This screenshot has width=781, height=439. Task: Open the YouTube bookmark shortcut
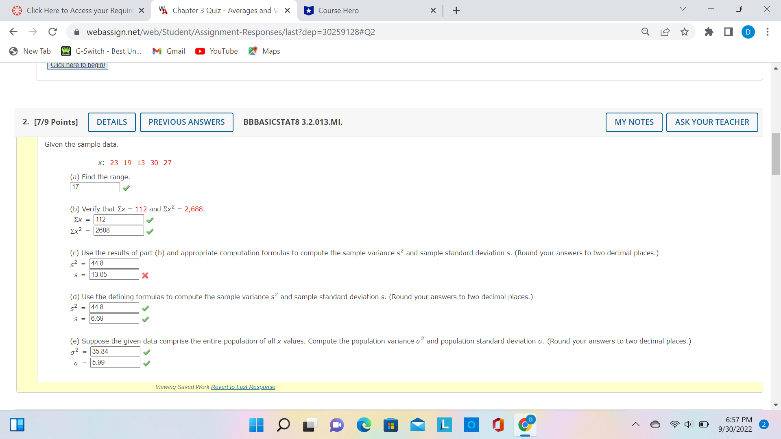pyautogui.click(x=216, y=51)
